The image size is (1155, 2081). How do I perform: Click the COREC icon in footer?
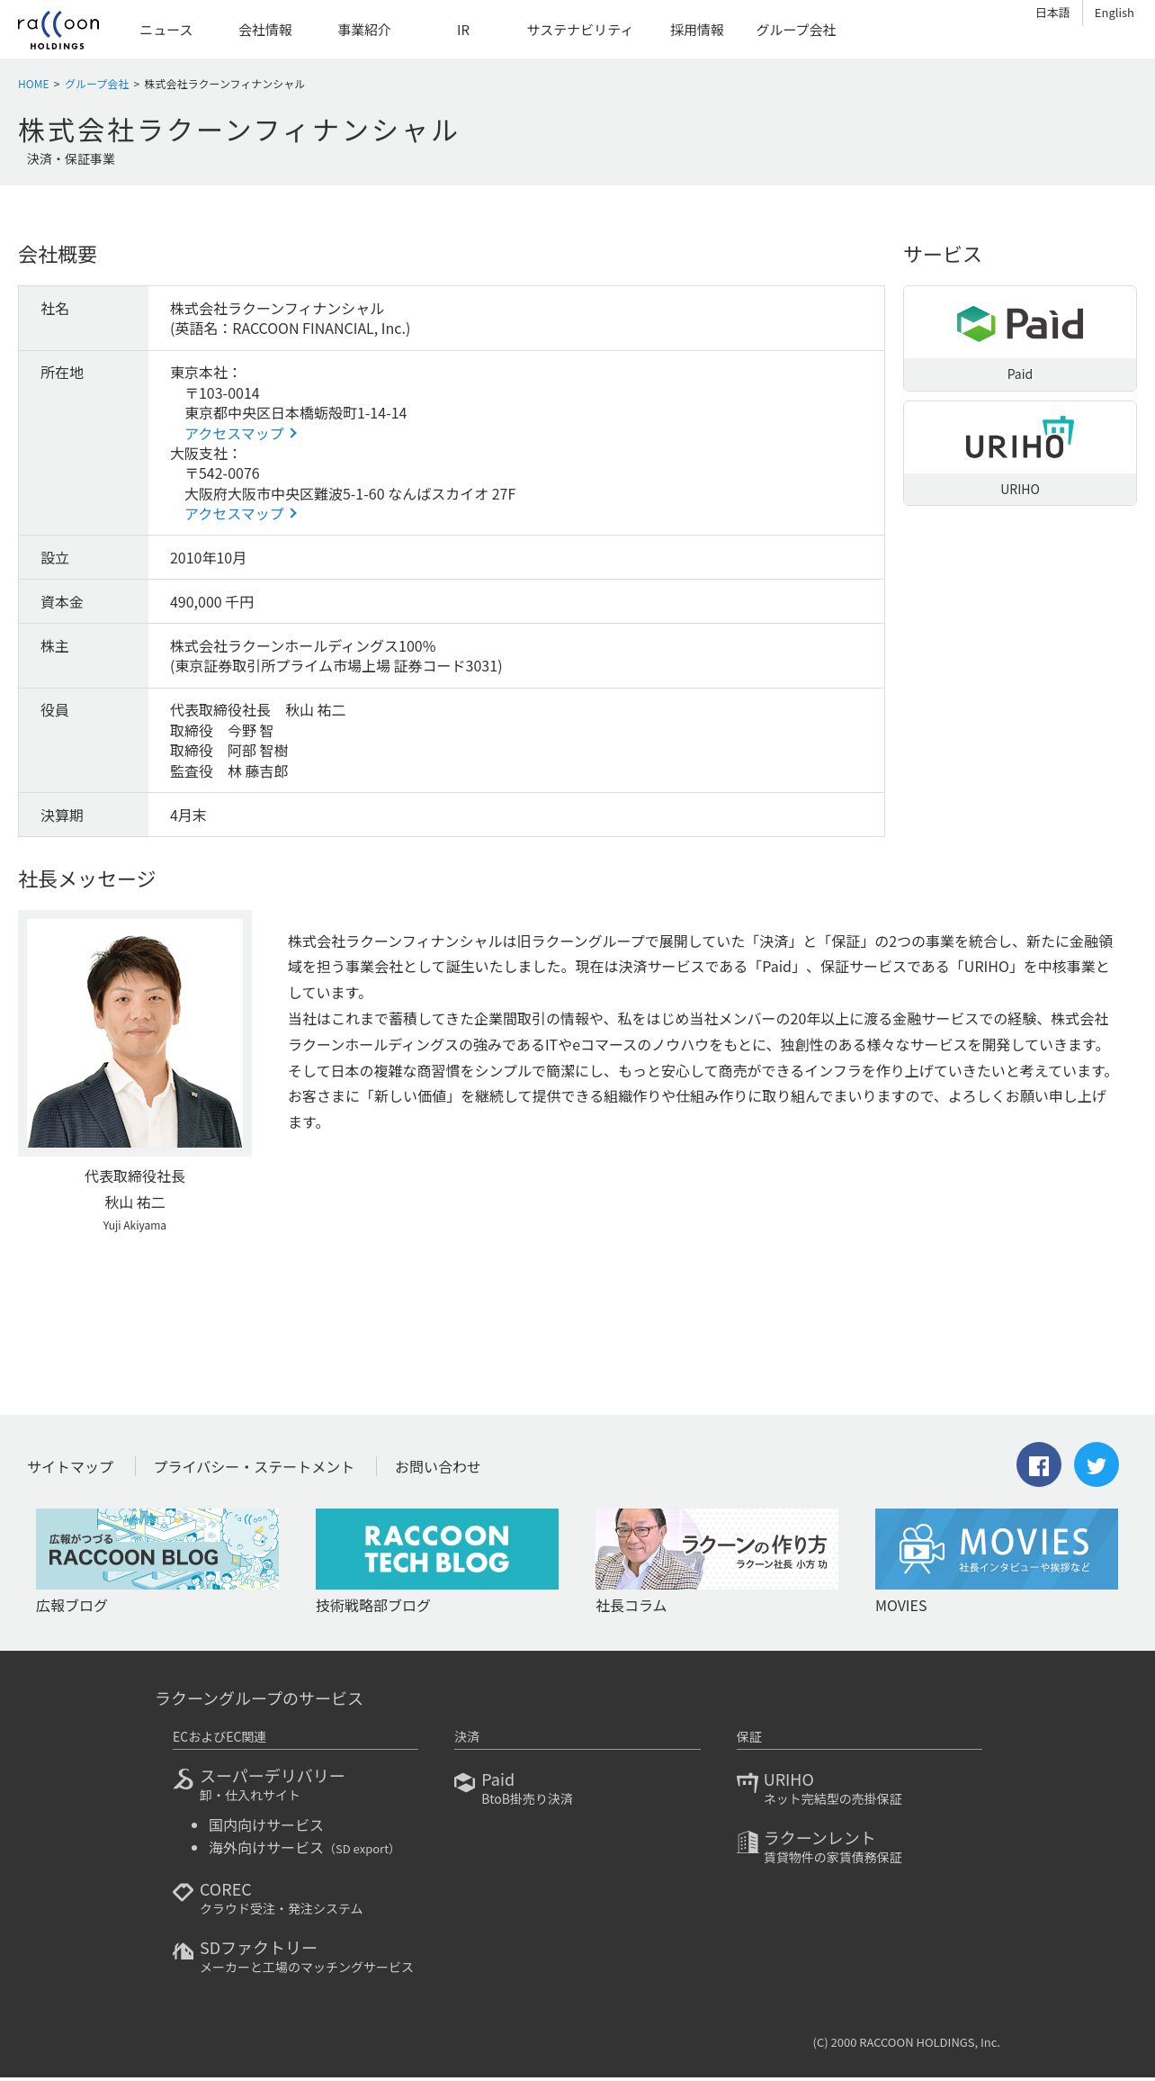tap(184, 1891)
